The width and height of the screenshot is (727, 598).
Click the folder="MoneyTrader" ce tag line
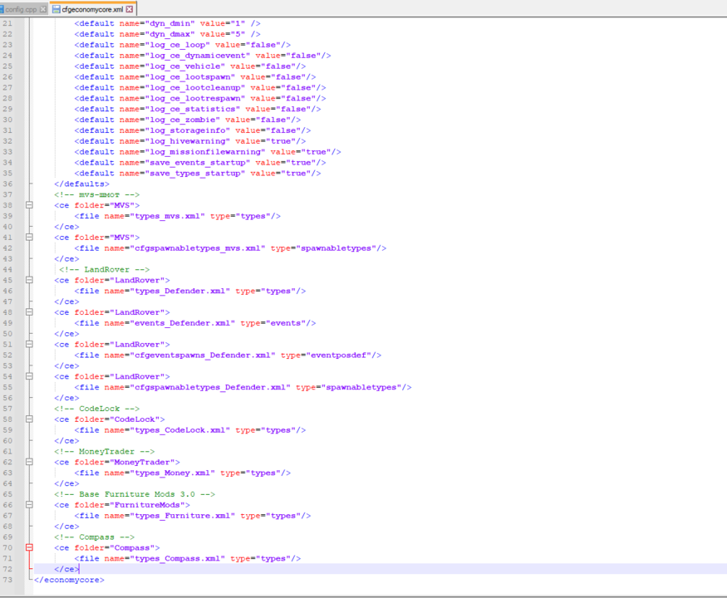pyautogui.click(x=117, y=462)
